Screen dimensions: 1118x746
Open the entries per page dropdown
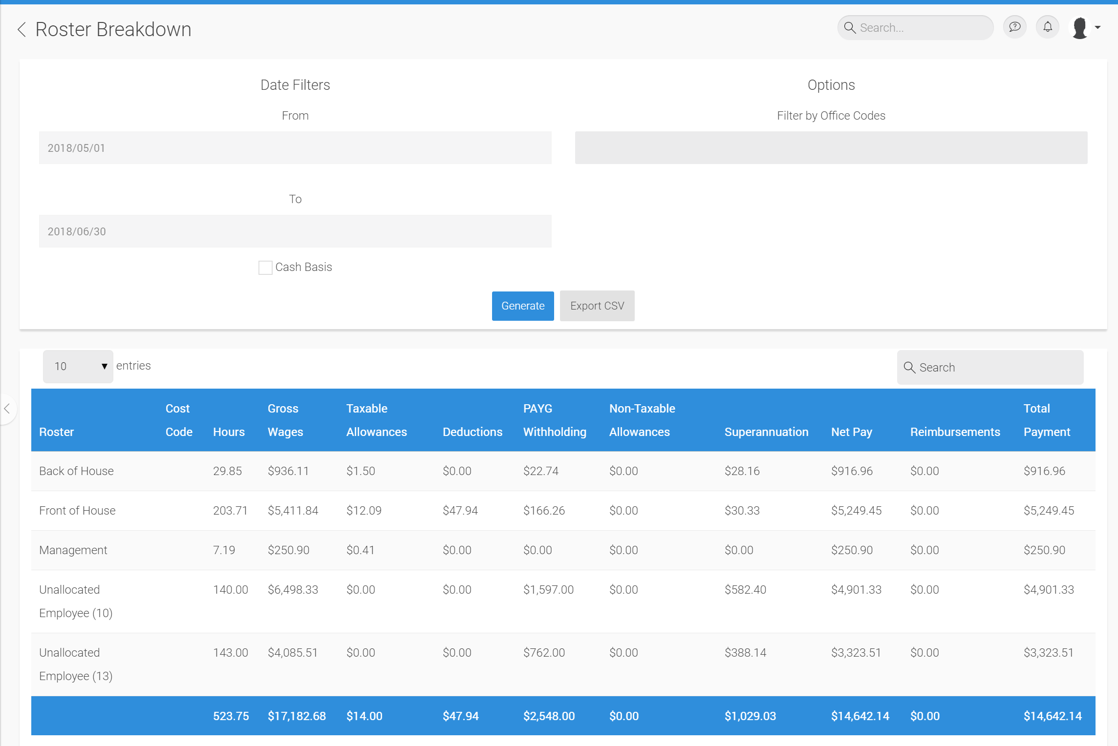point(78,366)
